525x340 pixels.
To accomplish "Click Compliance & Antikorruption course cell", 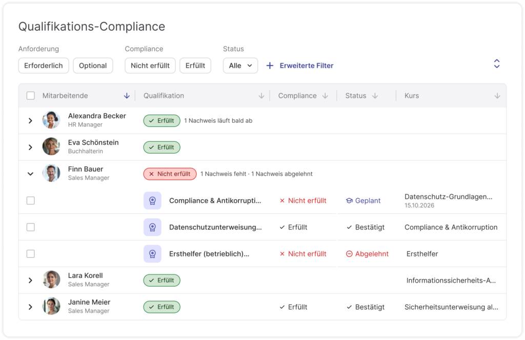I will coord(451,227).
